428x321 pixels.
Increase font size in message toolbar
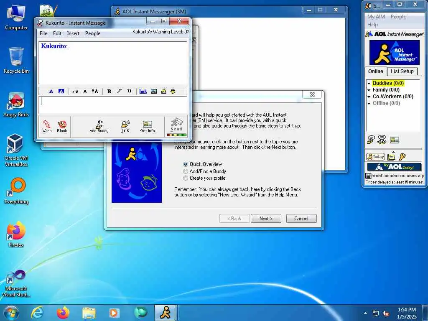point(95,92)
